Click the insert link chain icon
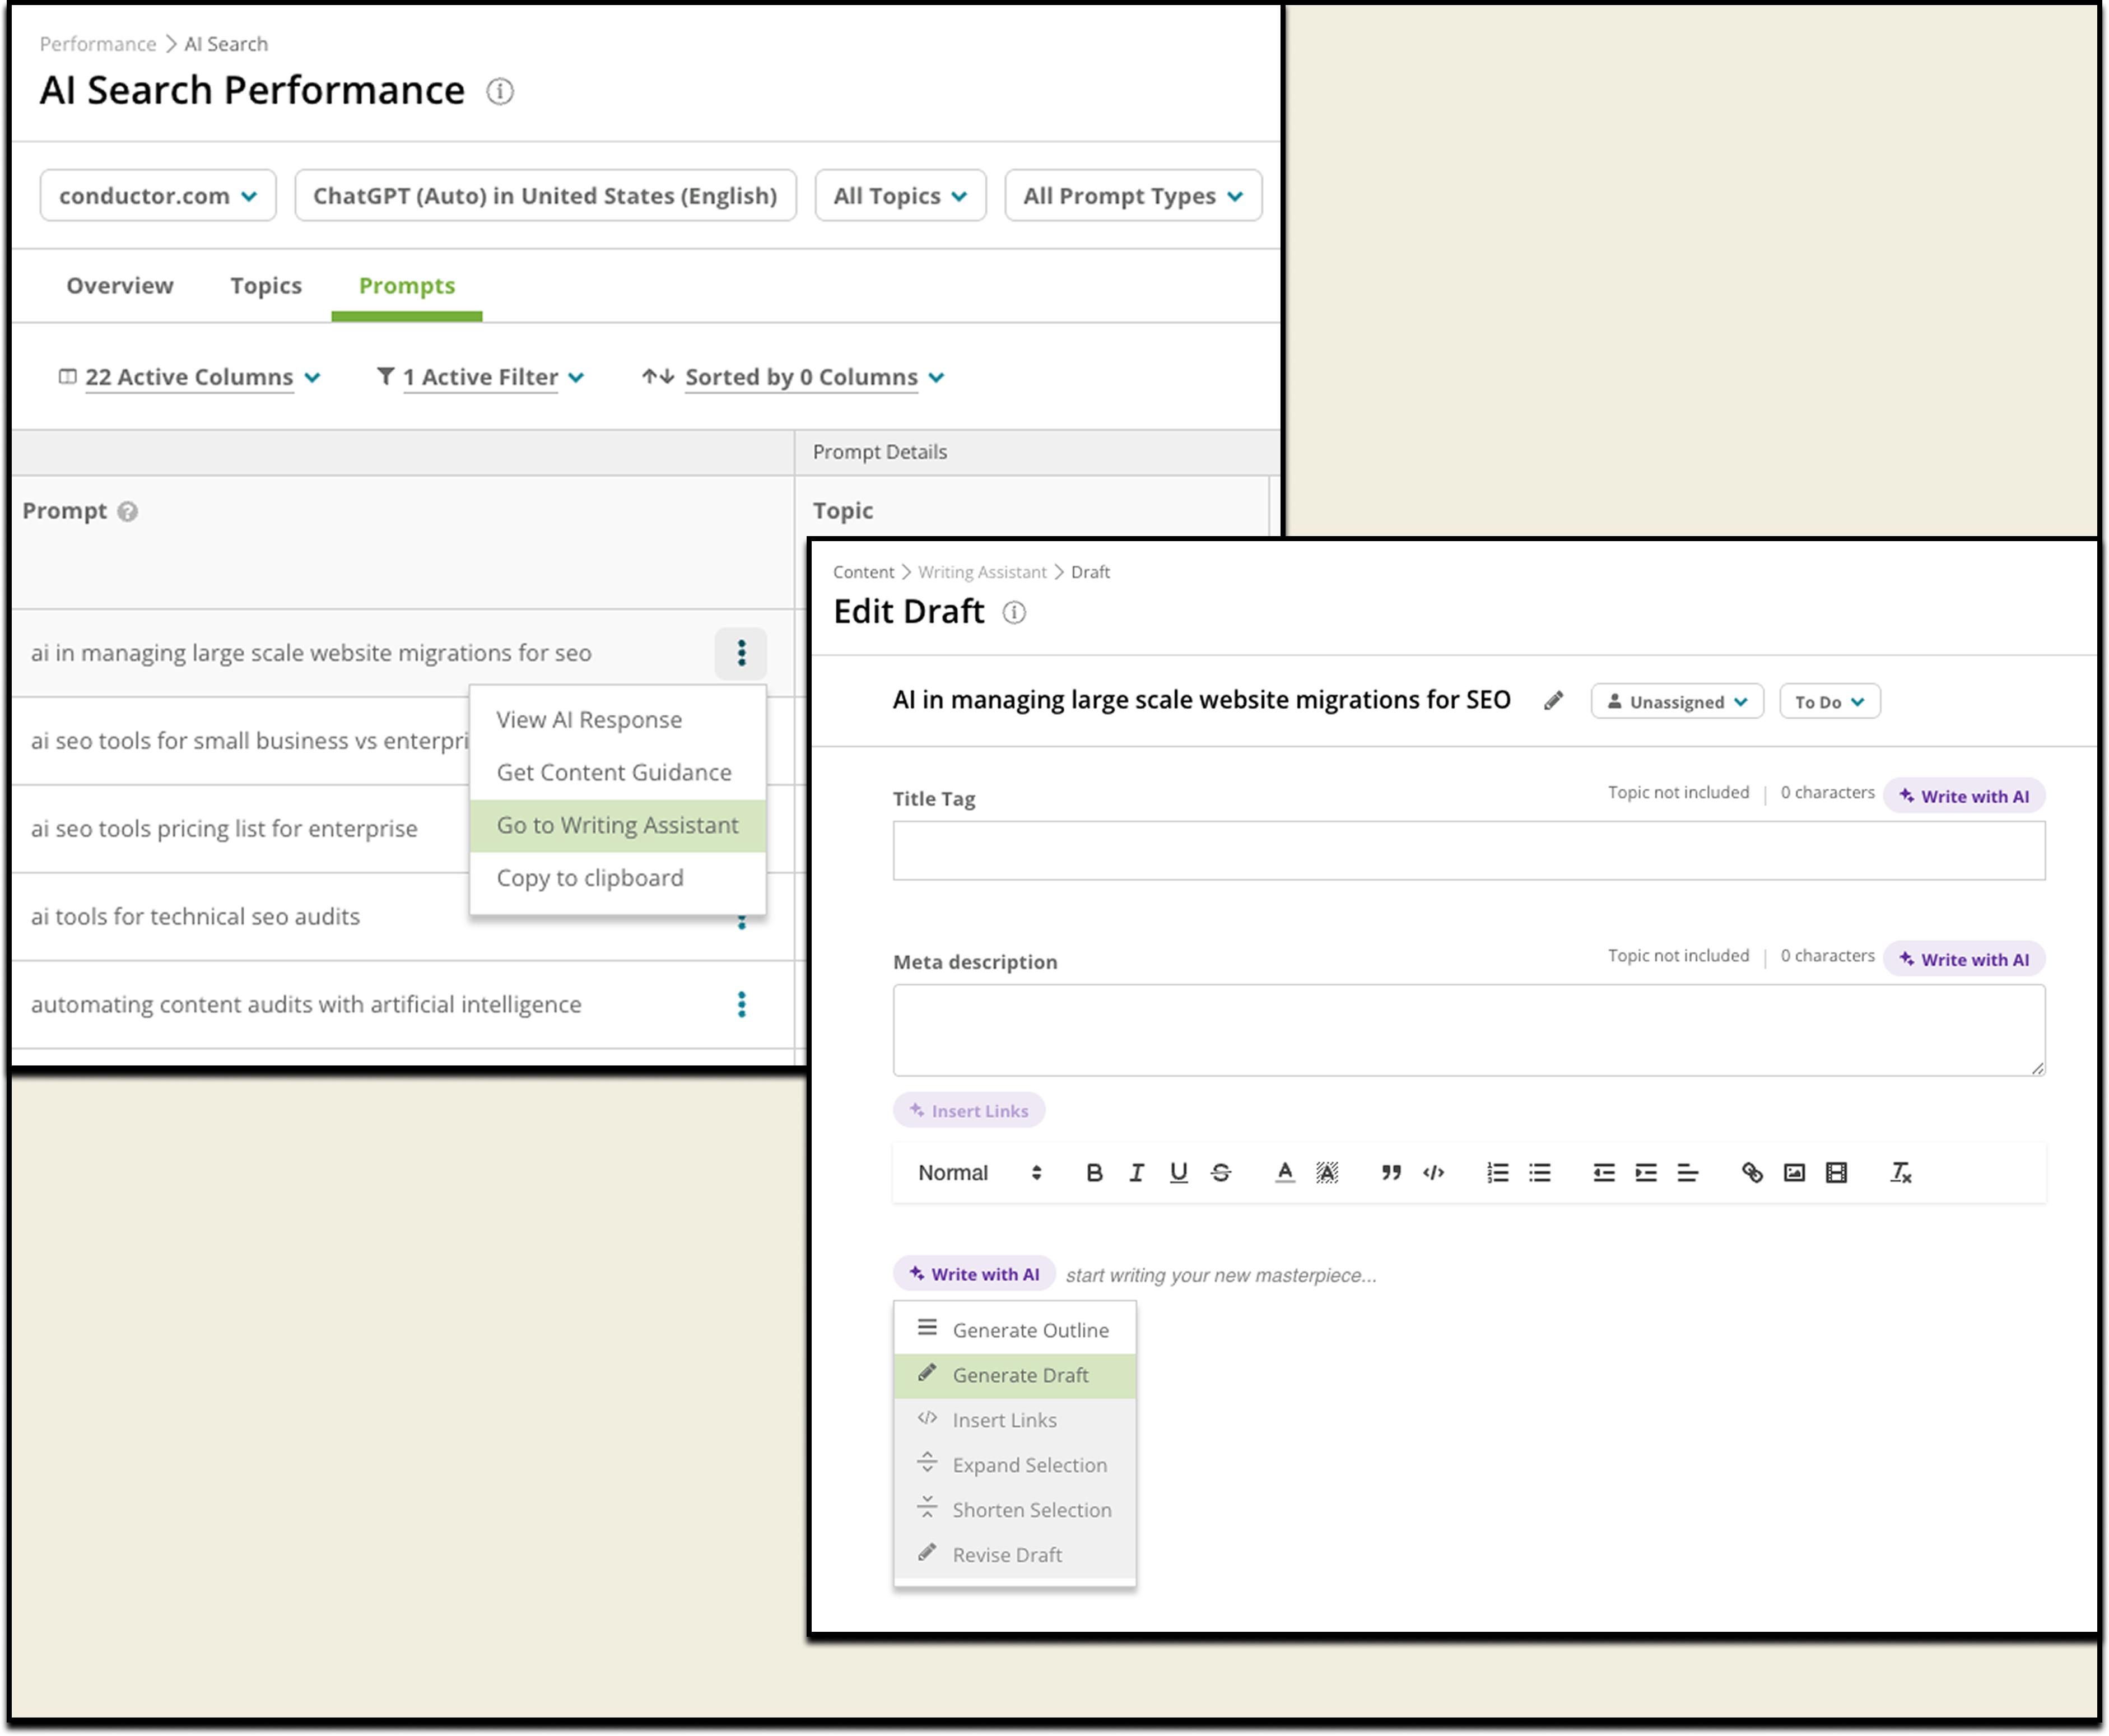The image size is (2109, 1736). click(x=1752, y=1172)
